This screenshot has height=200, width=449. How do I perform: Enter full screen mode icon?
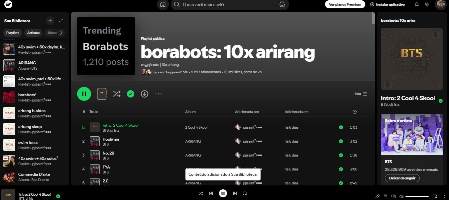point(443,196)
